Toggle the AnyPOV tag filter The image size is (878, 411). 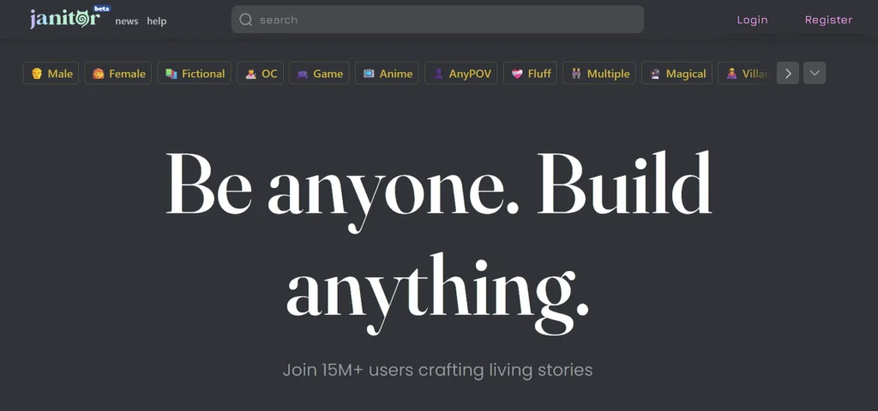(x=460, y=74)
